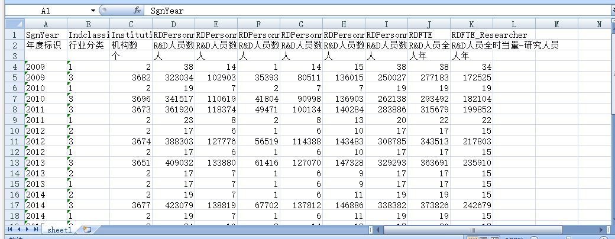Viewport: 615px width, 239px height.
Task: Select column A header
Action: click(x=46, y=24)
